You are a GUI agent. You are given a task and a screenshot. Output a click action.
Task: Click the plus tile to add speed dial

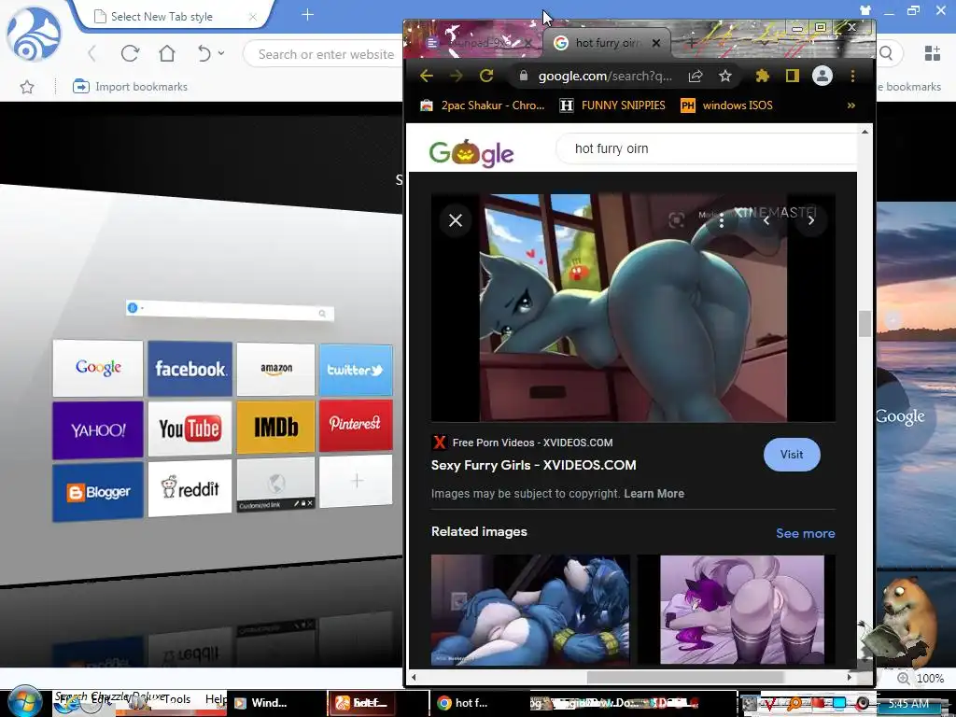click(x=356, y=481)
